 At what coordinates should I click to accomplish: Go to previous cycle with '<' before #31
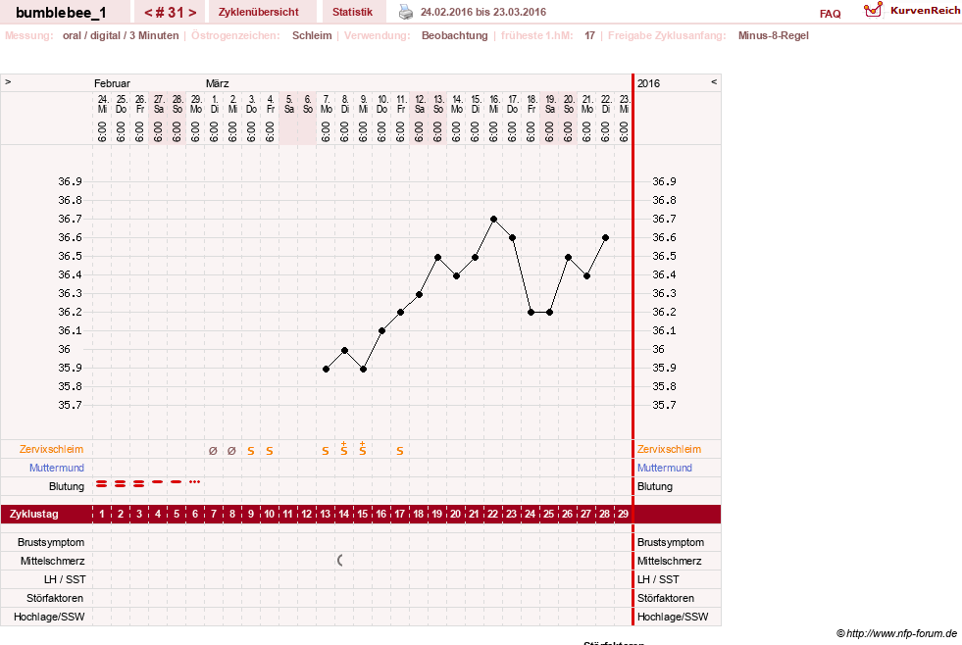(x=148, y=13)
